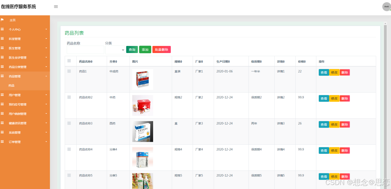Viewport: 391px width, 189px height.
Task: Click 修改 for row 药品名称2
Action: tap(334, 98)
